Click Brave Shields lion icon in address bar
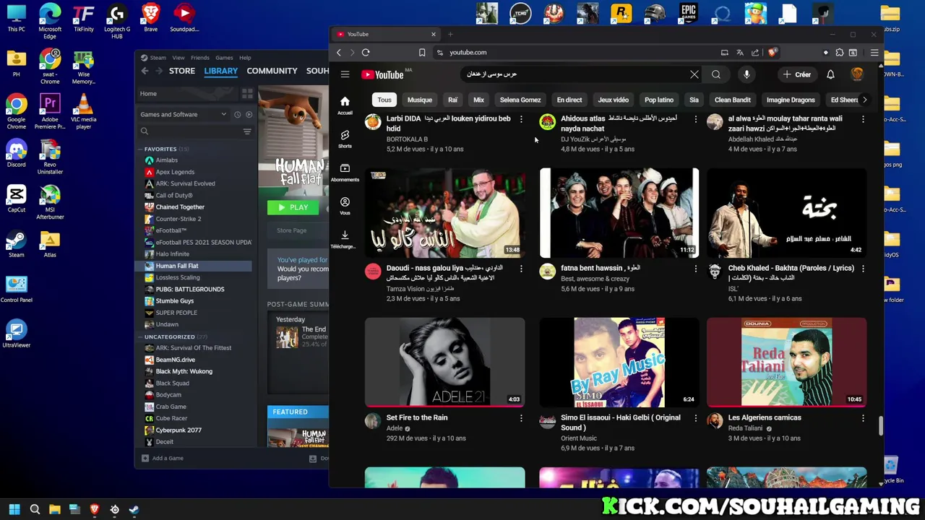 coord(772,52)
